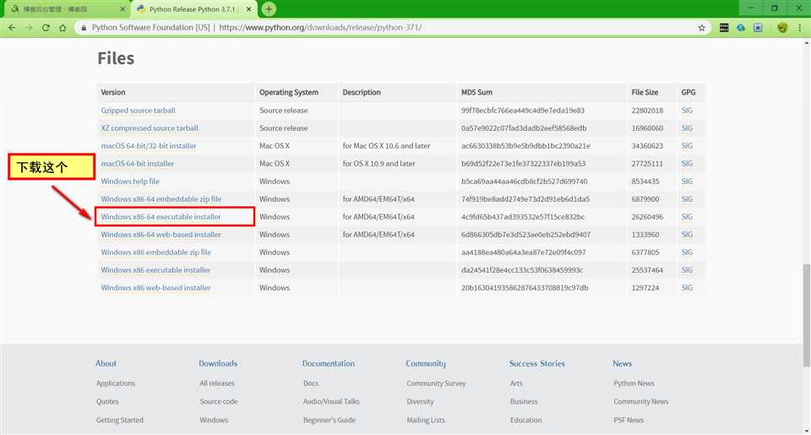
Task: Open Python News footer link
Action: (x=634, y=383)
